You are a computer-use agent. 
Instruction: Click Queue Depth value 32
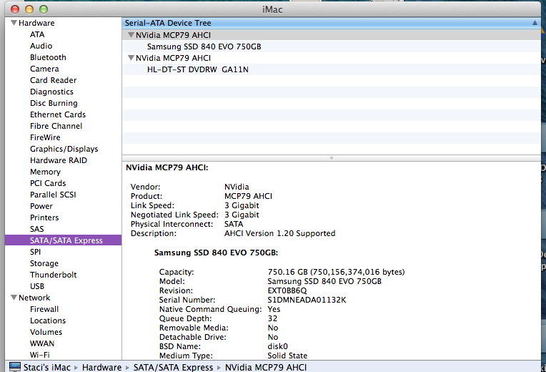pos(272,318)
